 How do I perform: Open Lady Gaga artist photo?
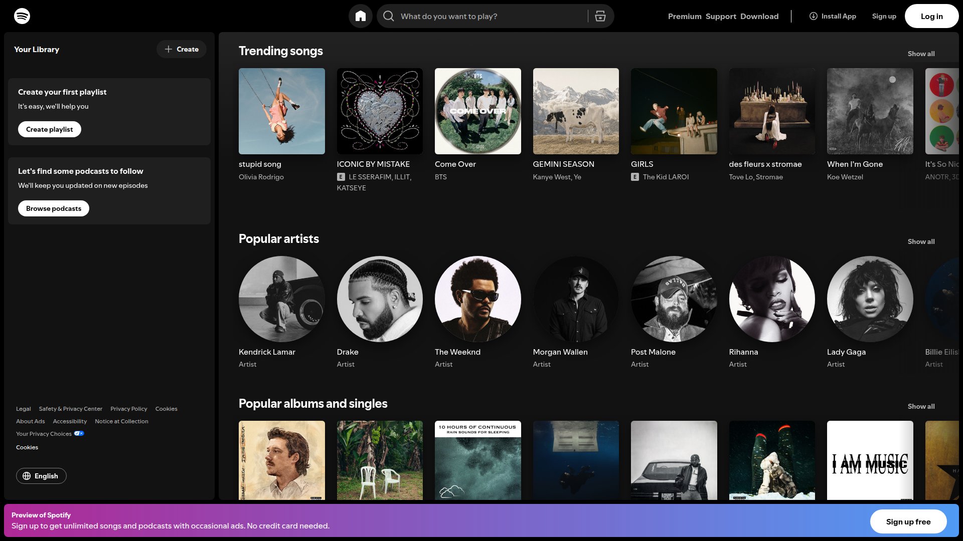tap(870, 299)
